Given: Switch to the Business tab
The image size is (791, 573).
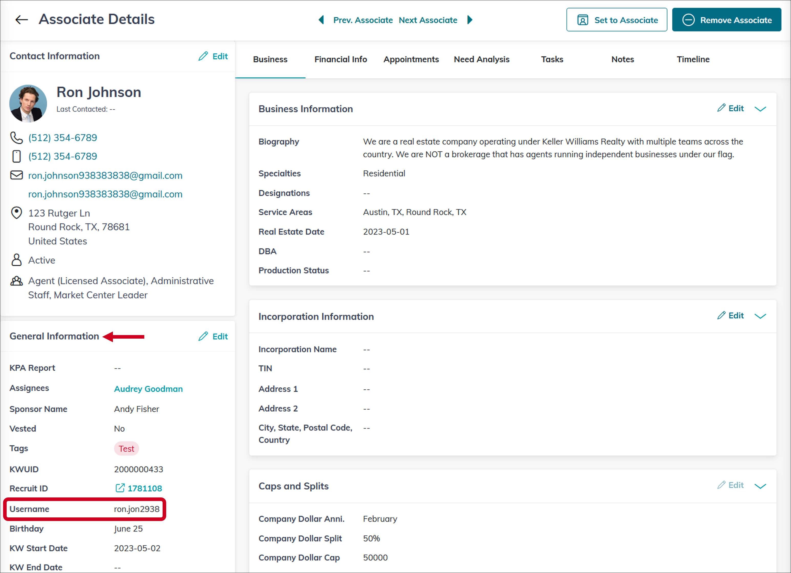Looking at the screenshot, I should tap(270, 59).
